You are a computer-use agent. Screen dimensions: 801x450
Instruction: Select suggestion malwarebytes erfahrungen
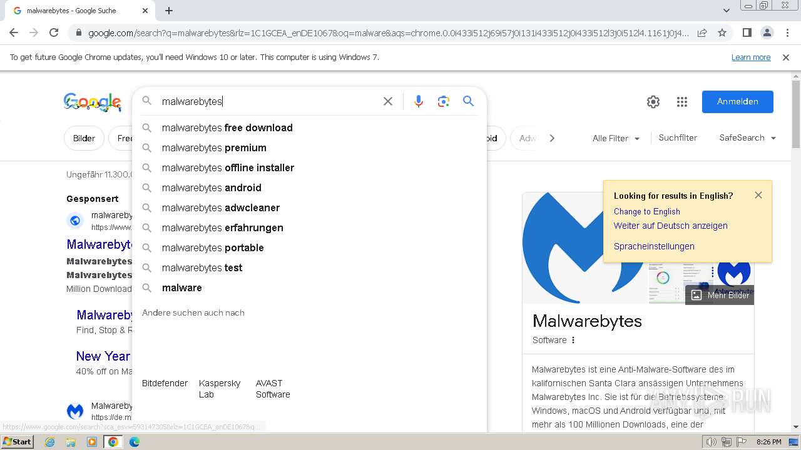309,227
